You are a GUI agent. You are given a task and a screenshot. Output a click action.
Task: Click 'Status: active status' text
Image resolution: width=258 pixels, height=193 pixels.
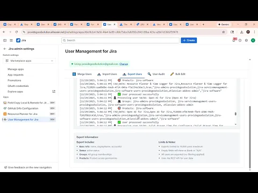tap(89, 151)
